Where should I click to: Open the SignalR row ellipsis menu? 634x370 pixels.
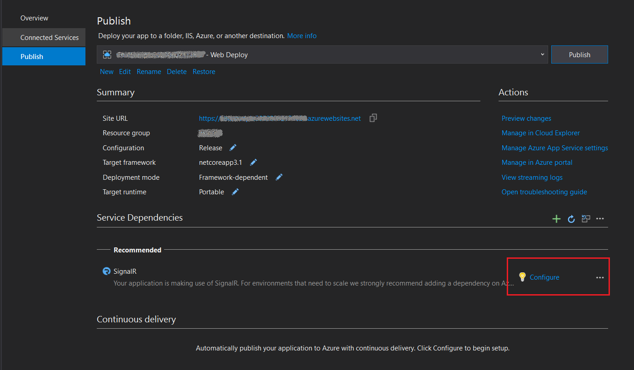(600, 277)
